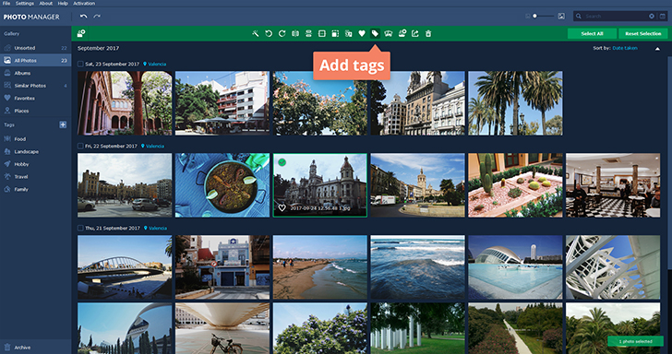Open the File menu
This screenshot has height=354, width=672.
6,4
